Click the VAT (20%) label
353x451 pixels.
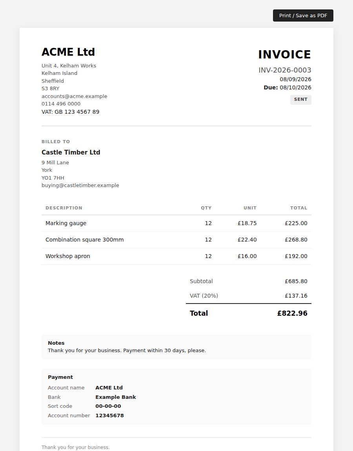coord(204,296)
